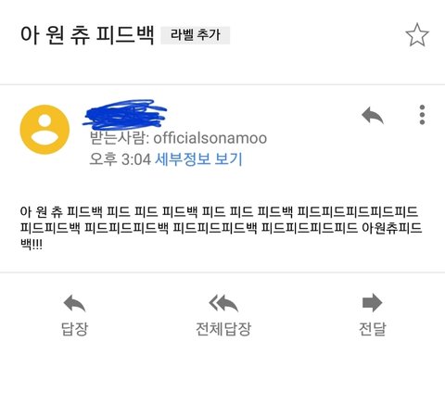Reply using the arrow beside the sender
The image size is (445, 405).
[373, 115]
